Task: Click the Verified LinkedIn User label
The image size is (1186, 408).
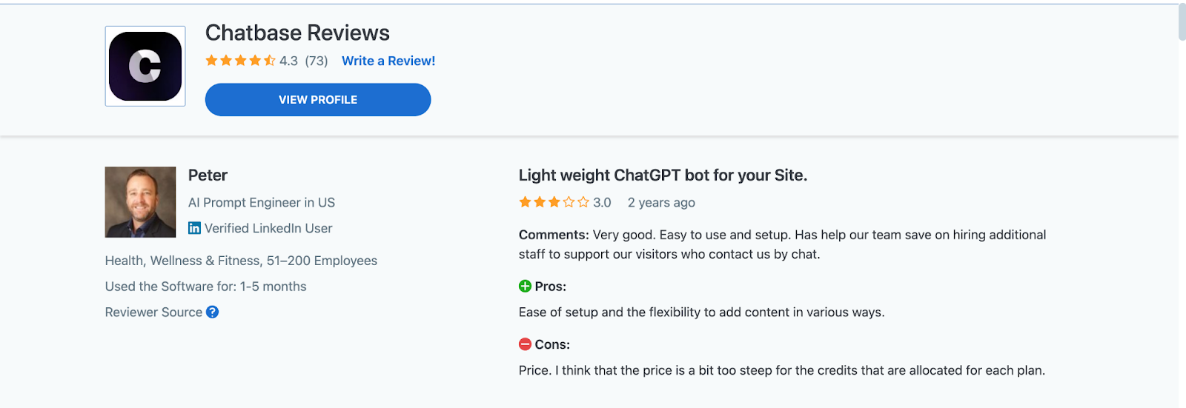Action: pos(268,228)
